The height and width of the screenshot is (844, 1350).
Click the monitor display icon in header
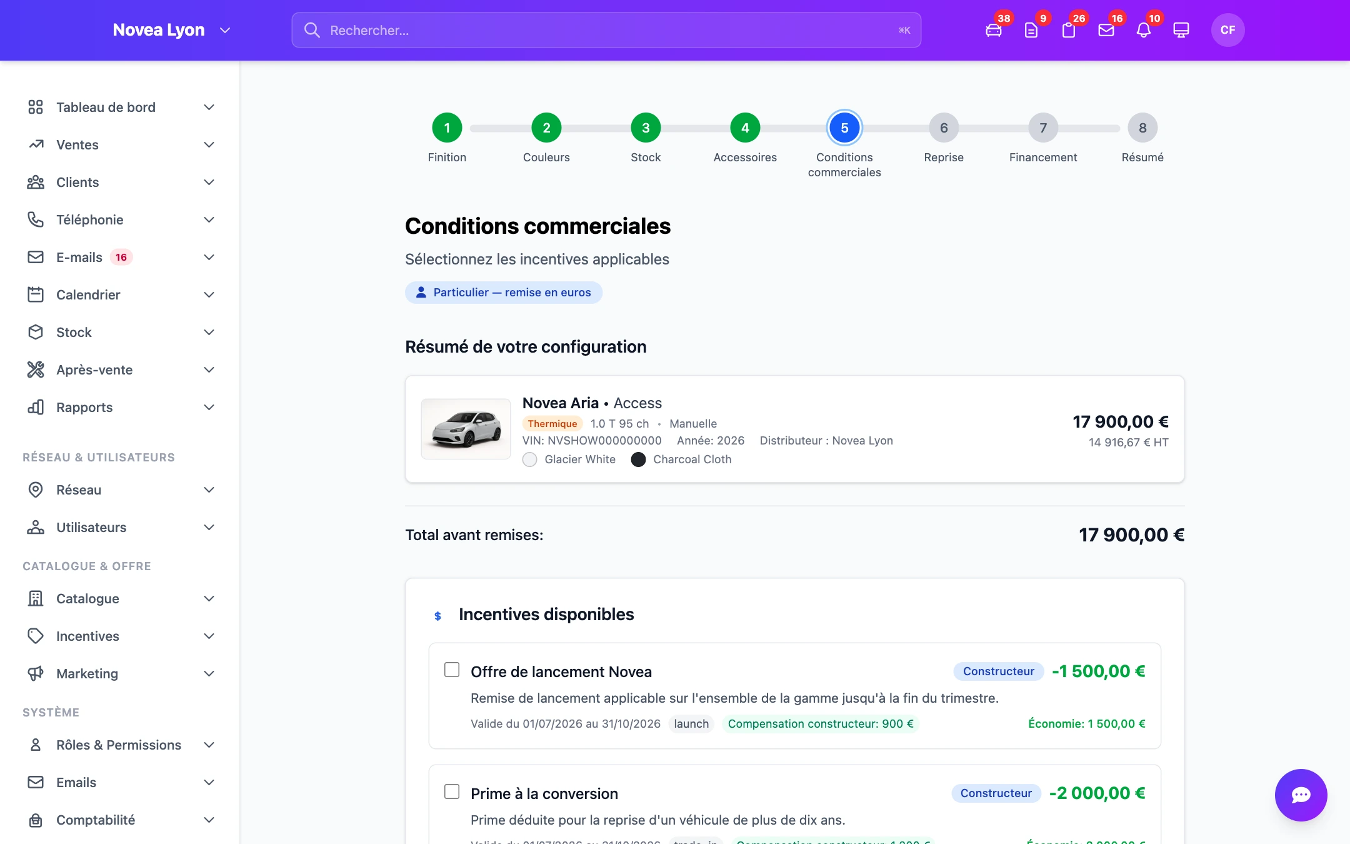click(1181, 30)
